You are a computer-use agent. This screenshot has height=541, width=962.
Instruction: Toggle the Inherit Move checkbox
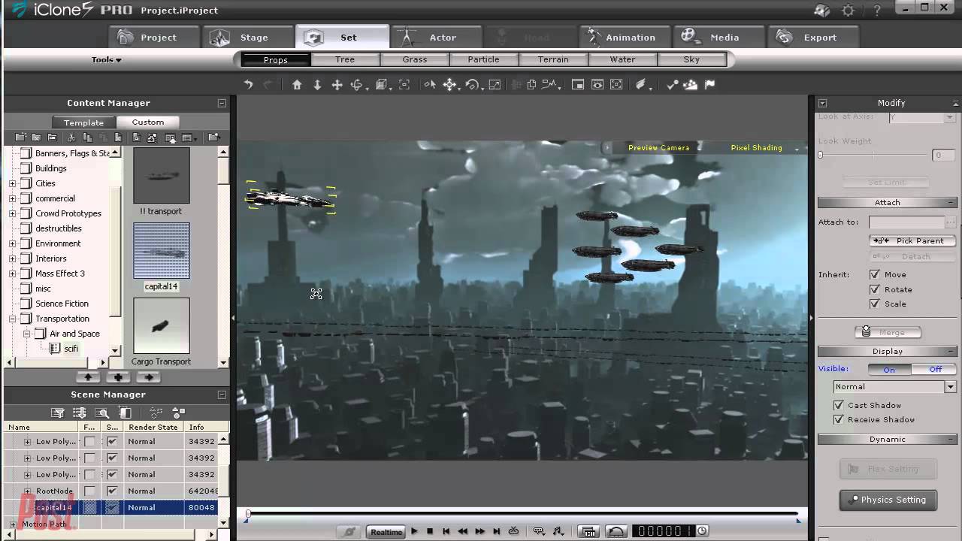pos(874,275)
